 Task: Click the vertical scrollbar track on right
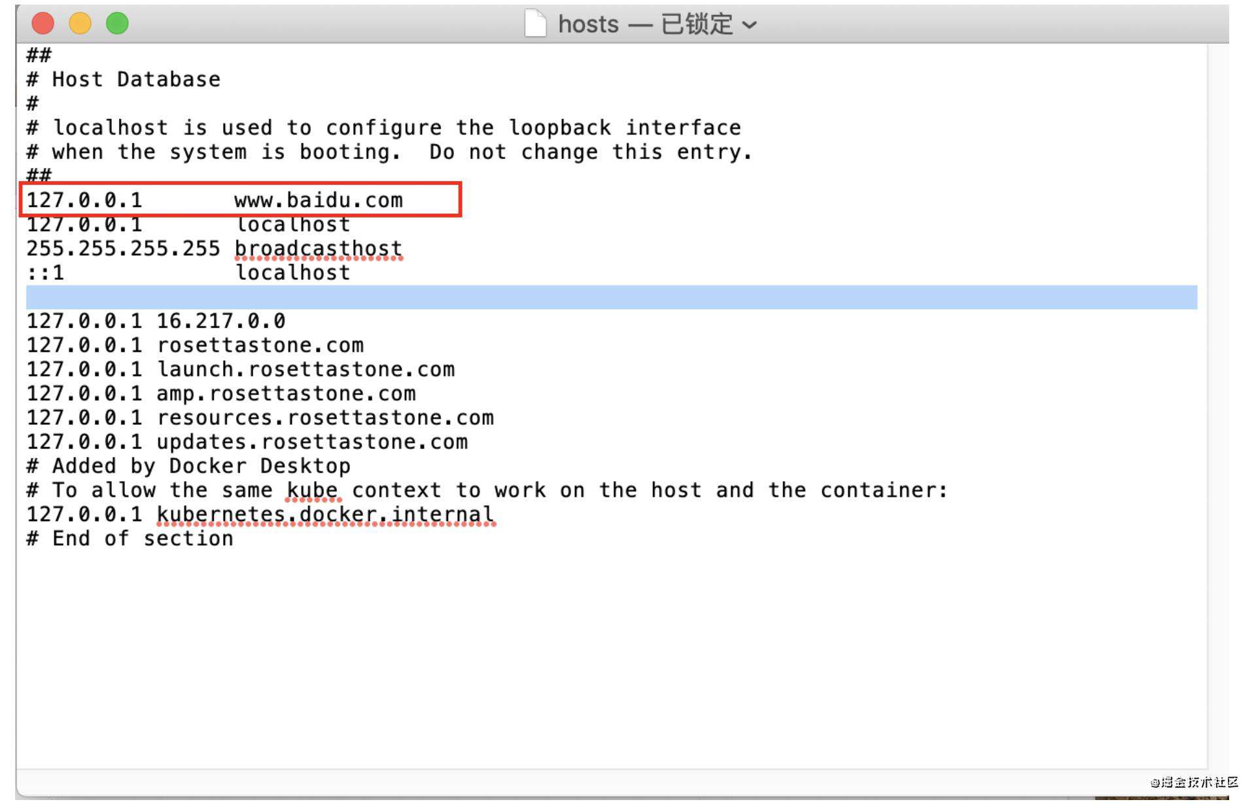click(x=1218, y=405)
